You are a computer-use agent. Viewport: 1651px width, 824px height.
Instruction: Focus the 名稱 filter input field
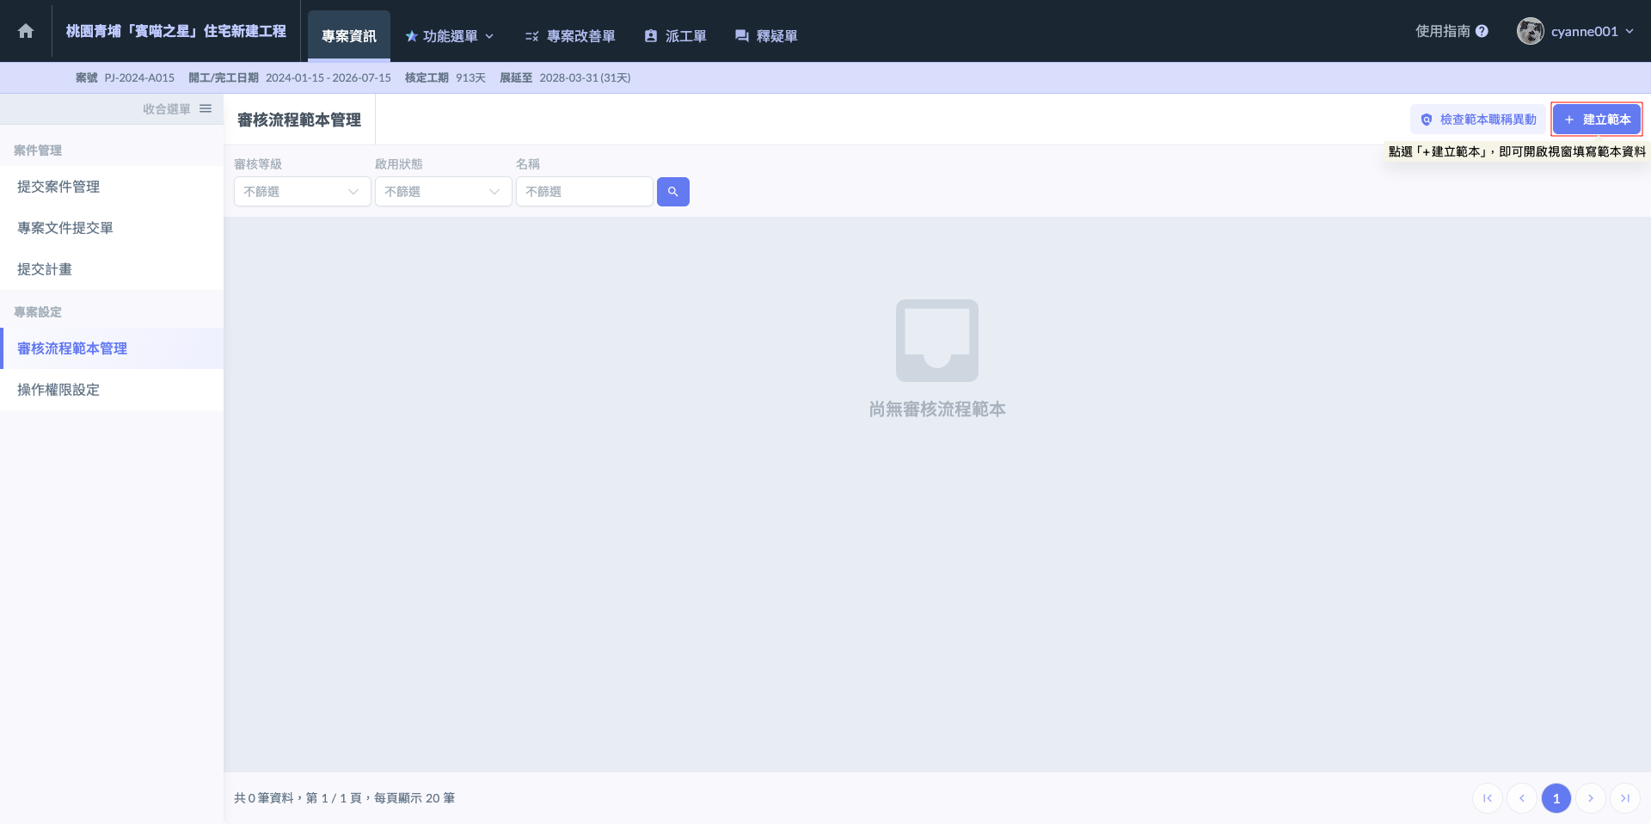[x=585, y=192]
